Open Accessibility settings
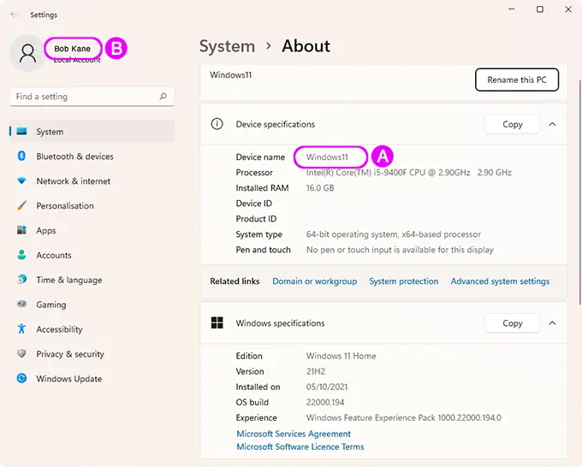Viewport: 582px width, 467px height. tap(92, 329)
